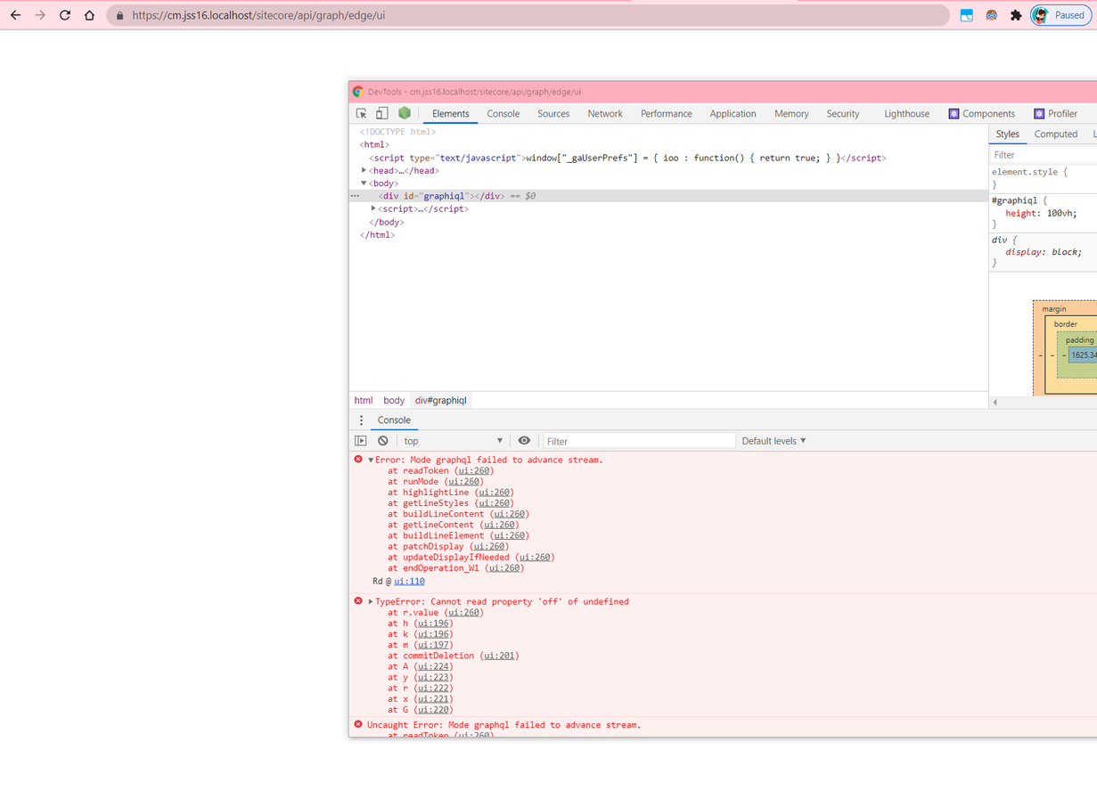
Task: Click the Uncaught Error red icon
Action: pos(358,725)
